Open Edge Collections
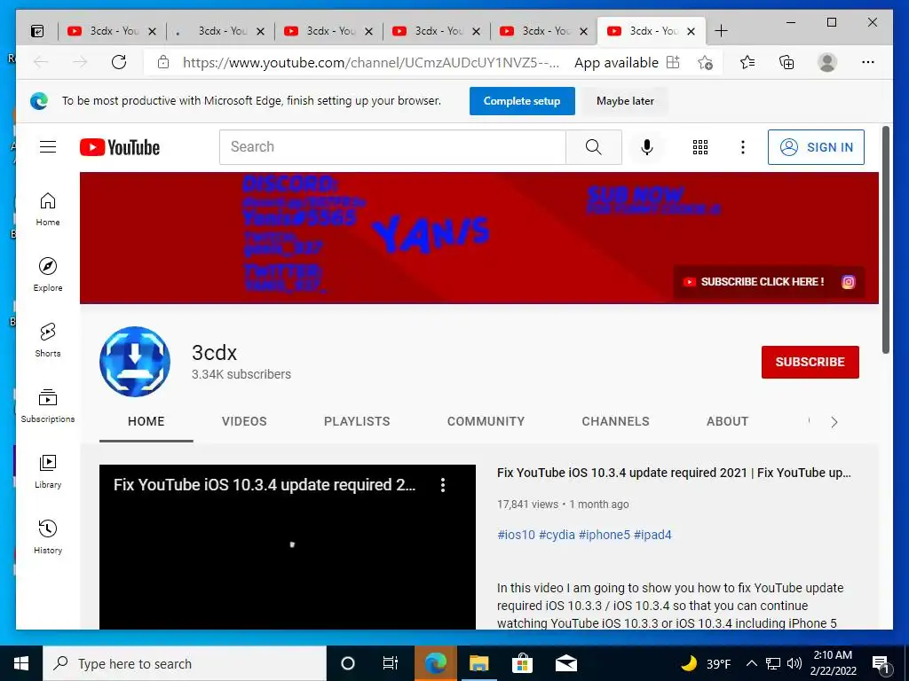 786,62
